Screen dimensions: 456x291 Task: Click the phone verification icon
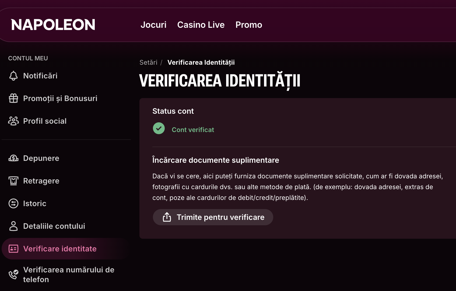pyautogui.click(x=13, y=275)
